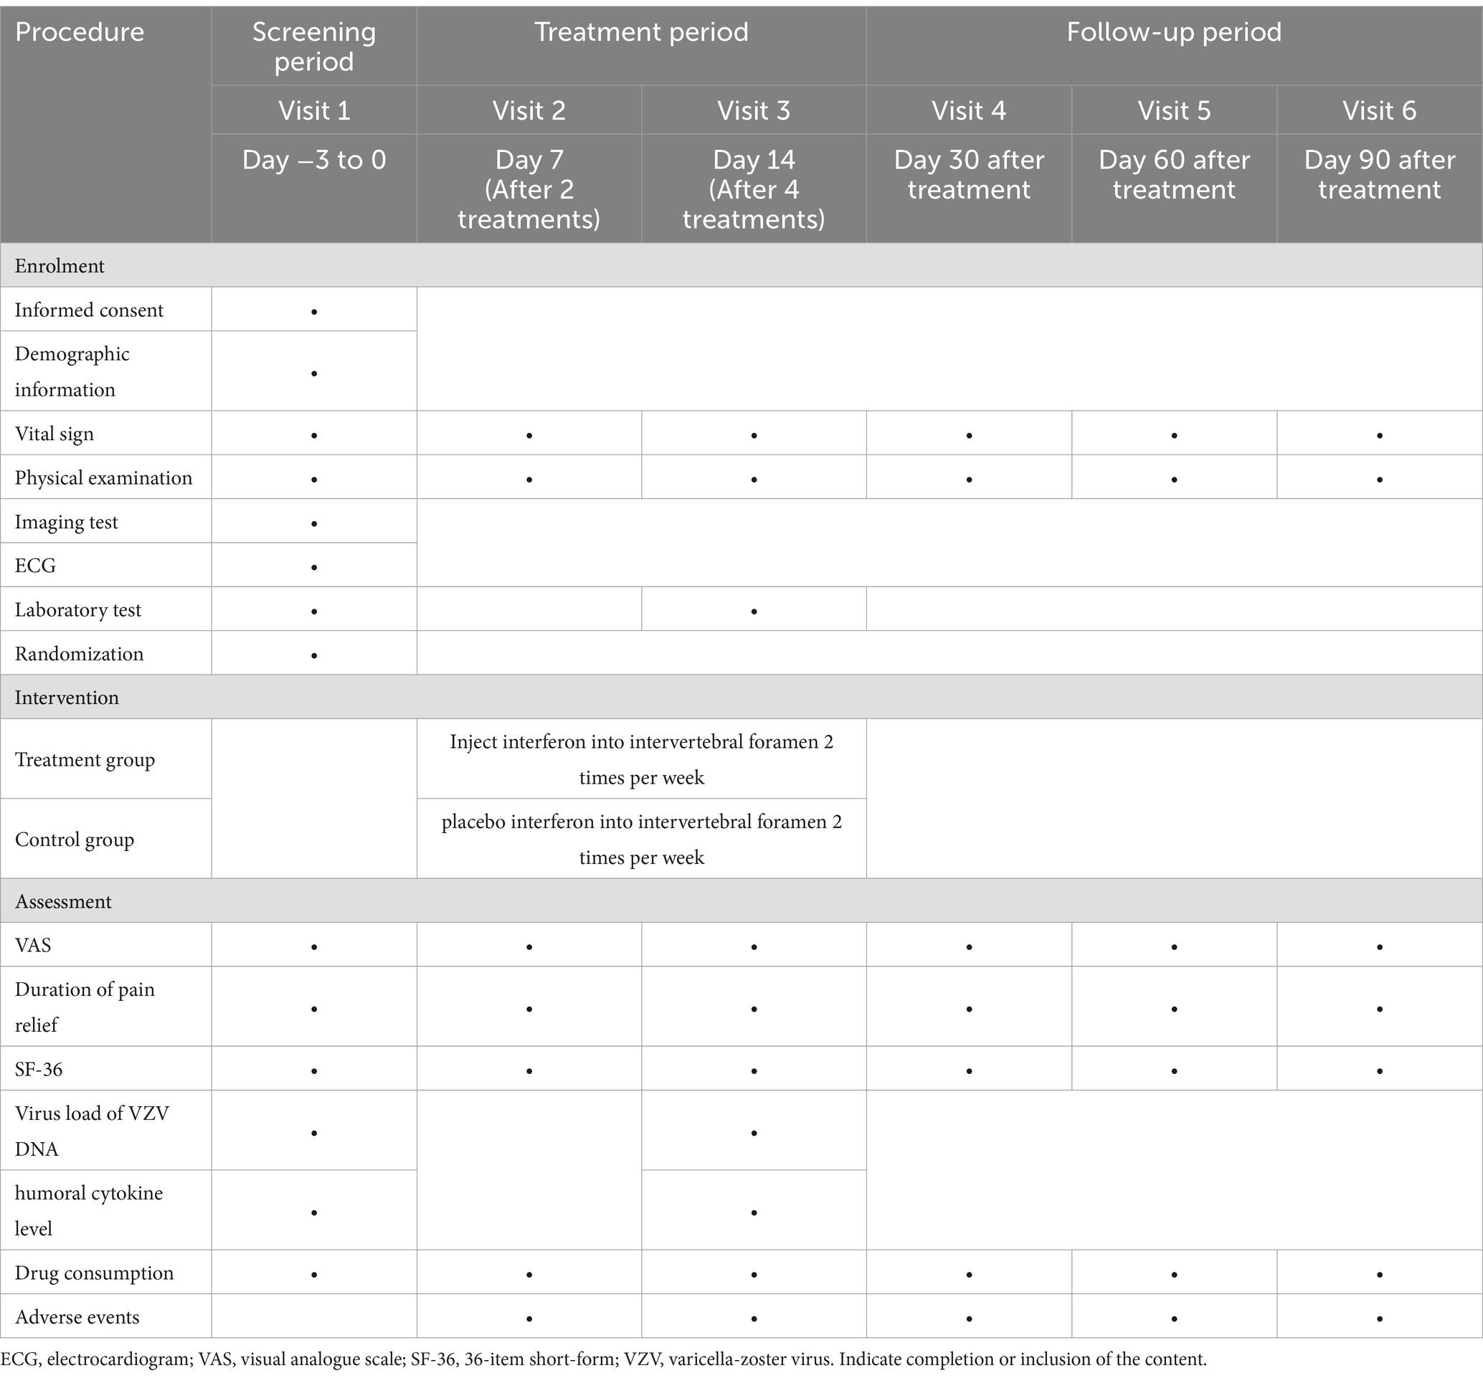
Task: Select the Screening period header
Action: [x=314, y=46]
